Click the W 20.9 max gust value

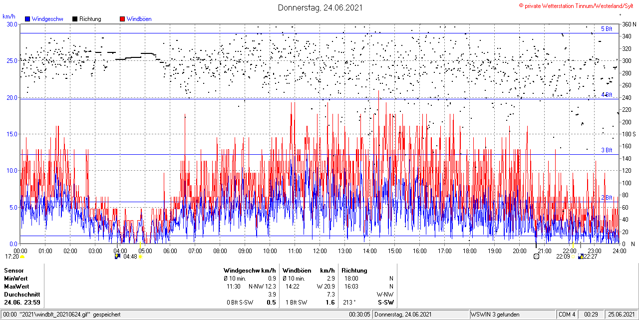coord(325,287)
